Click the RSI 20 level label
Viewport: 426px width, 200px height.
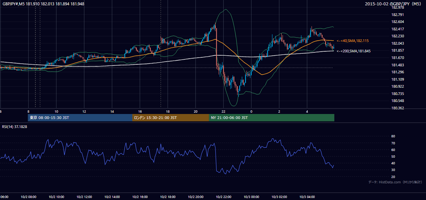click(x=393, y=177)
